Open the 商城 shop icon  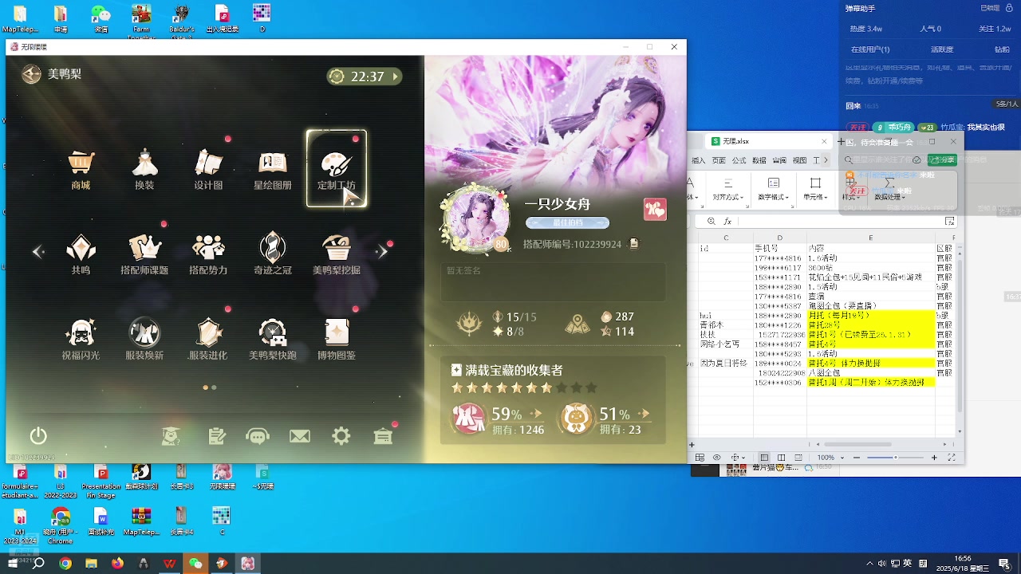point(81,169)
